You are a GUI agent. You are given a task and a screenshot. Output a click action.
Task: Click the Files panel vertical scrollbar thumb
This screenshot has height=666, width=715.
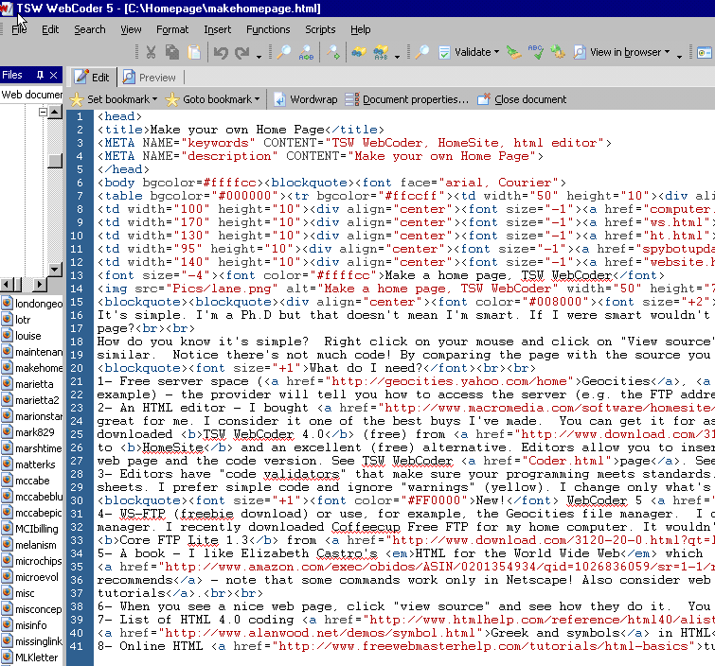pyautogui.click(x=55, y=160)
